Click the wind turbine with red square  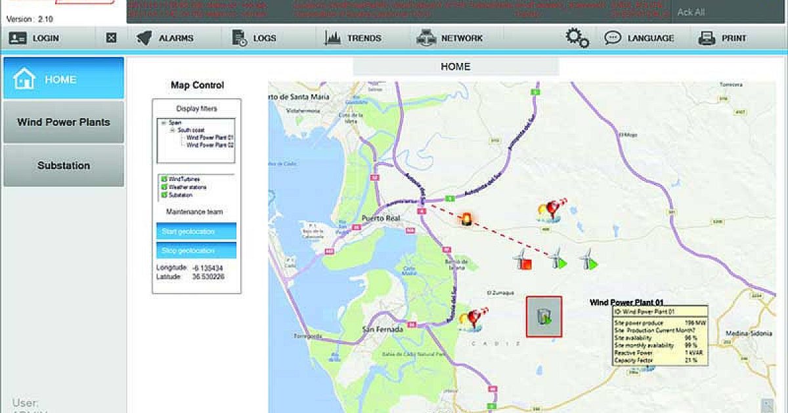click(523, 258)
